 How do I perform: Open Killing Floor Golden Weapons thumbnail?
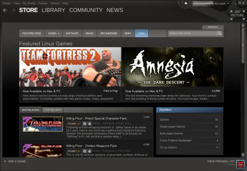coord(43,151)
